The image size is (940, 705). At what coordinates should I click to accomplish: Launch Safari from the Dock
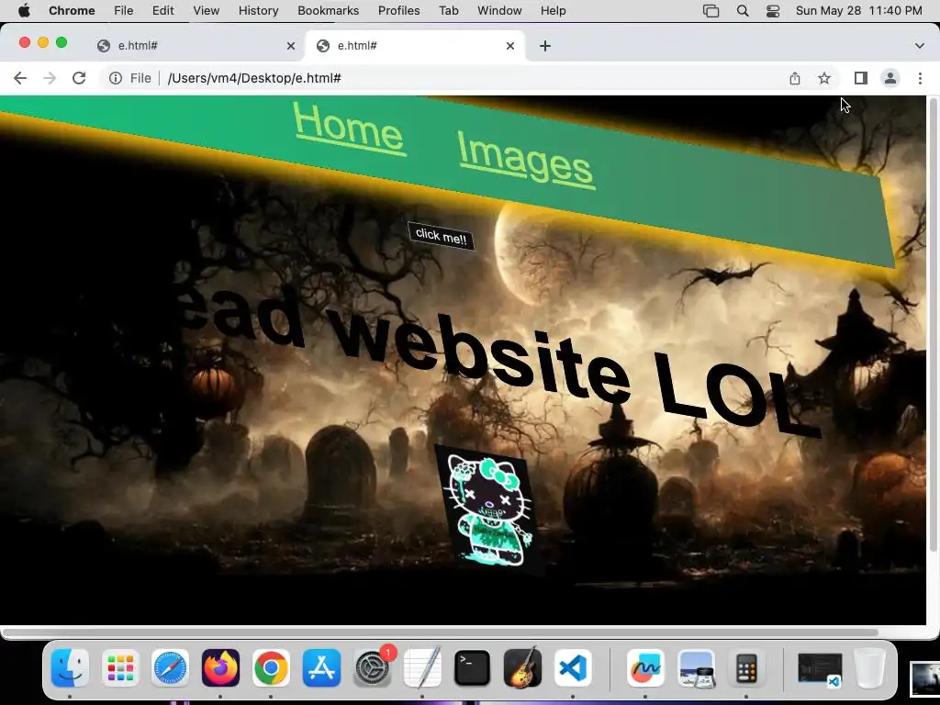click(170, 668)
